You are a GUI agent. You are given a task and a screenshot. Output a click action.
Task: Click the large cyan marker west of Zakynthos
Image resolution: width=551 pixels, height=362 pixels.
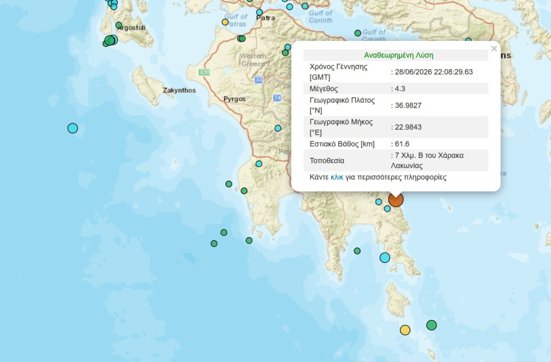tap(72, 128)
